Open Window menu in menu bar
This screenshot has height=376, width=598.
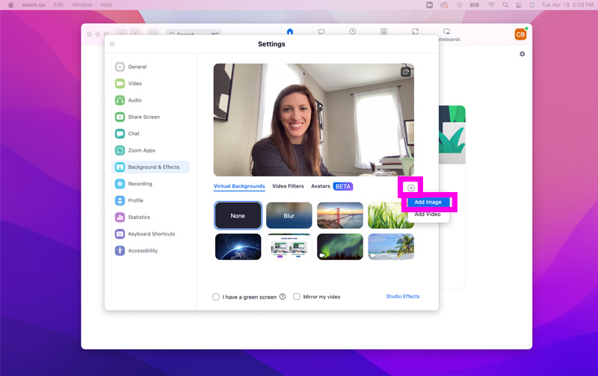[82, 5]
